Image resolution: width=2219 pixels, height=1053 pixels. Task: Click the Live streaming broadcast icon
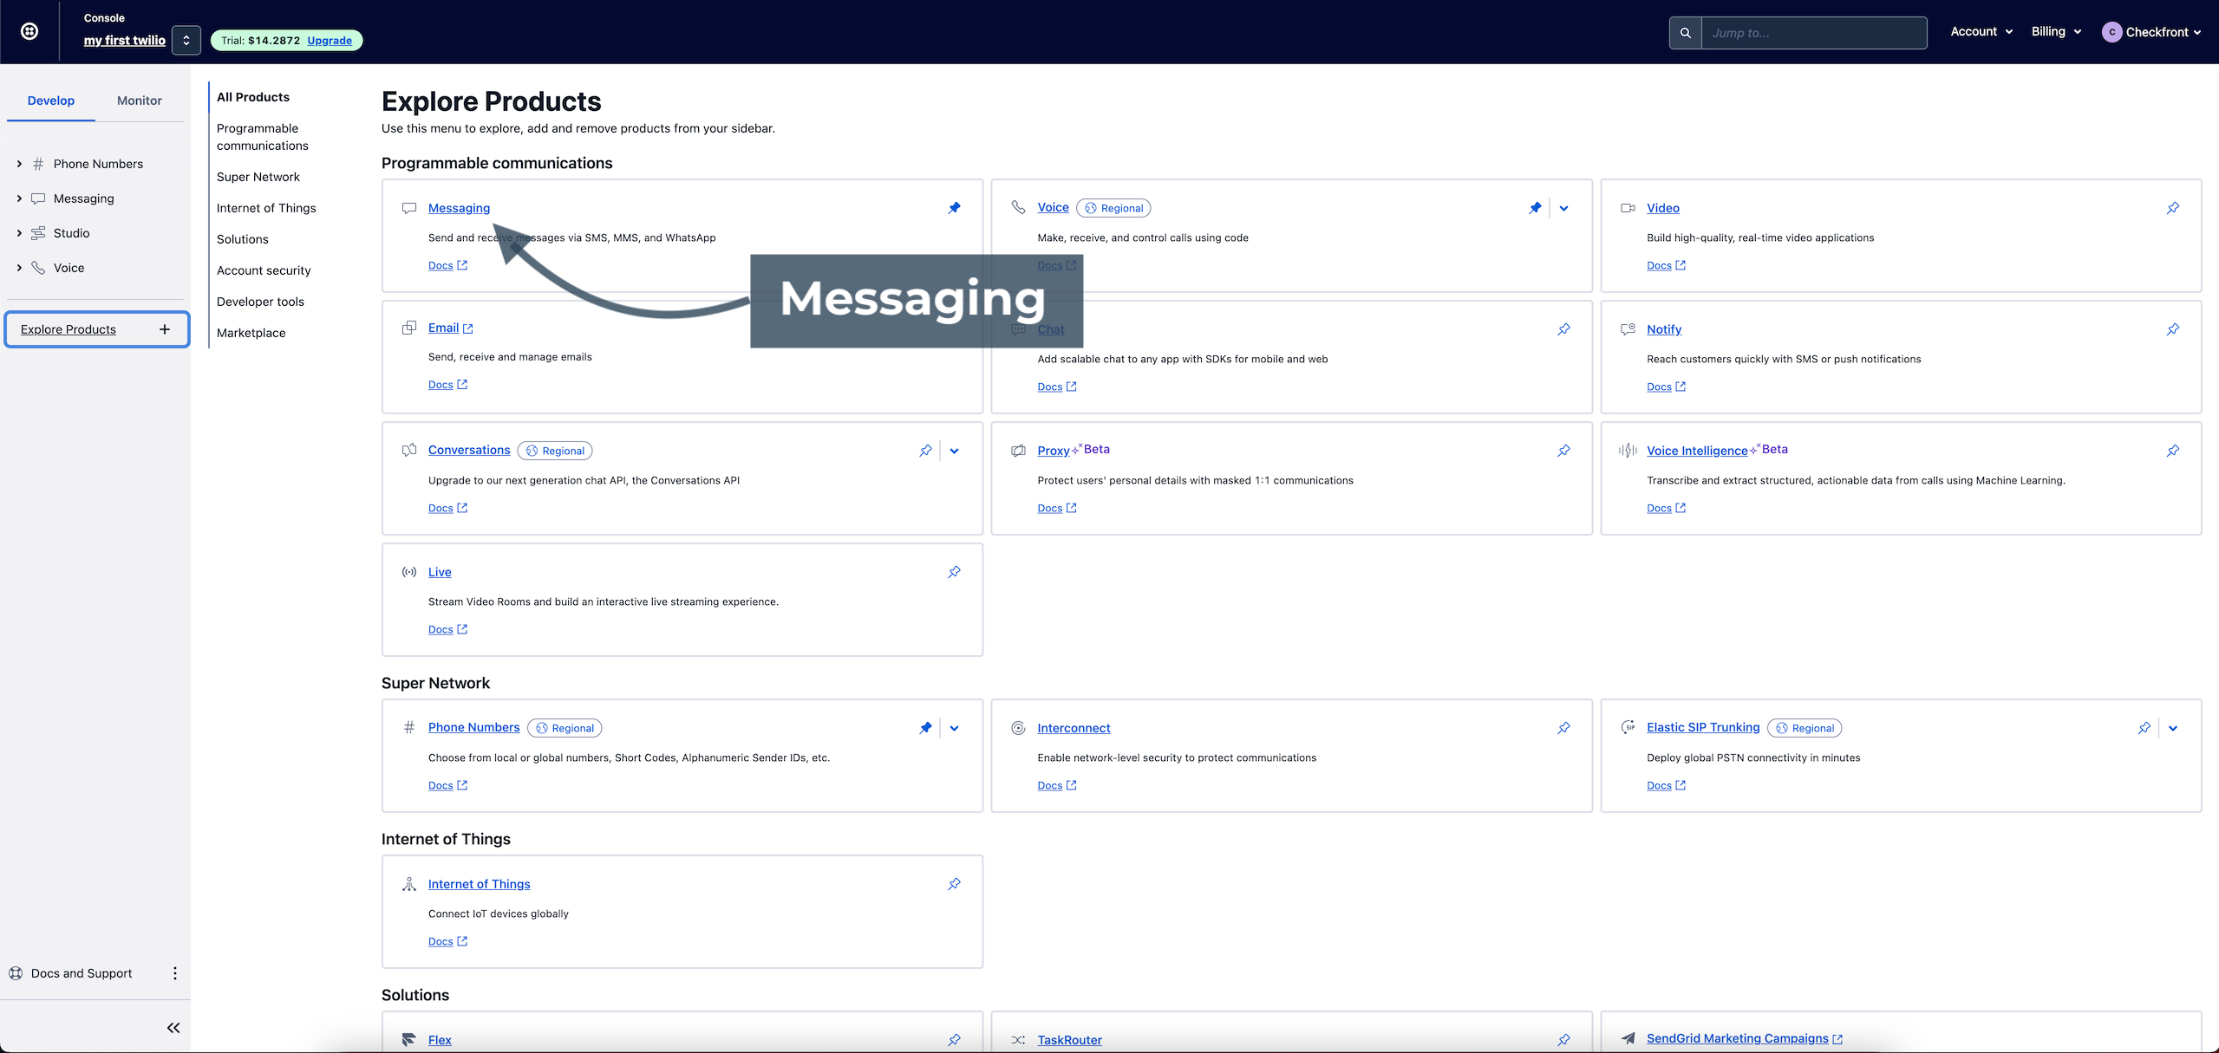[409, 572]
